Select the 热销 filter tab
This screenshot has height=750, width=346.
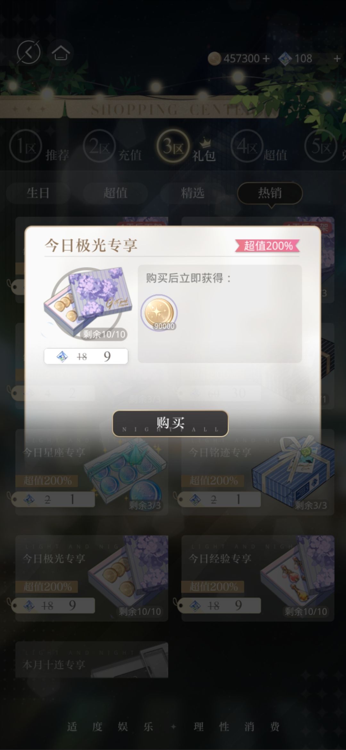pyautogui.click(x=270, y=193)
